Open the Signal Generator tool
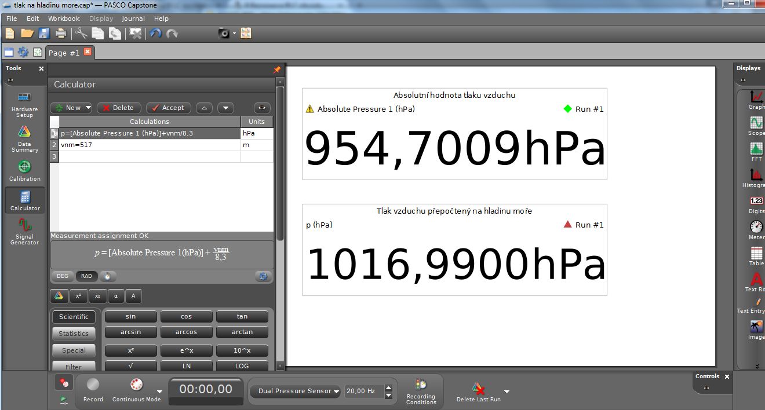This screenshot has width=765, height=410. [24, 231]
